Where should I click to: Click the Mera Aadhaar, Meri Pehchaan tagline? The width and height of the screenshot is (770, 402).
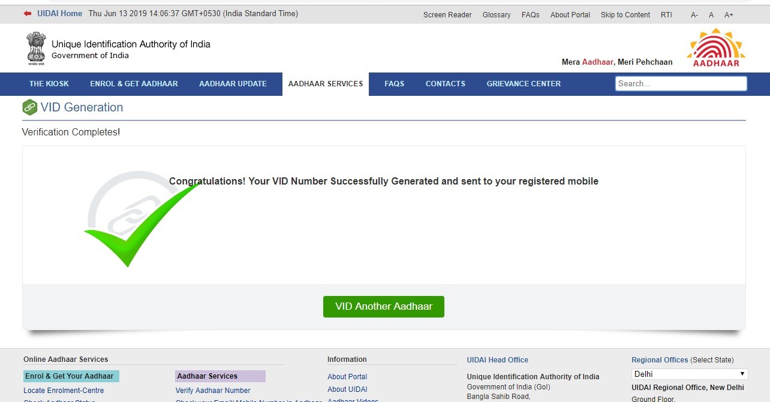pyautogui.click(x=617, y=62)
